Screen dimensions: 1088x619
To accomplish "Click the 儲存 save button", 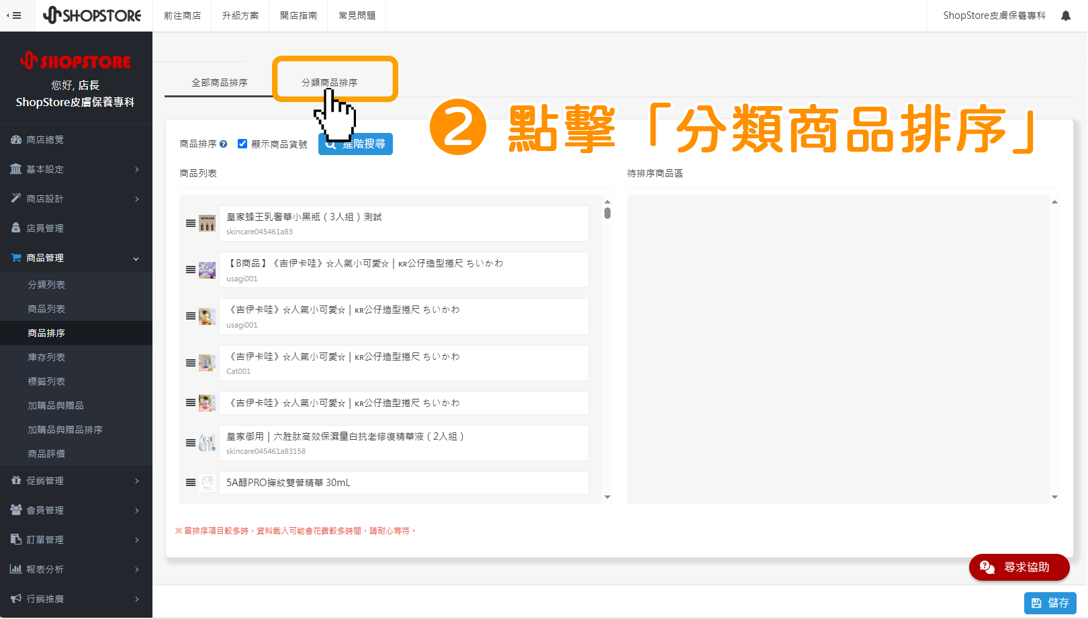I will 1050,603.
